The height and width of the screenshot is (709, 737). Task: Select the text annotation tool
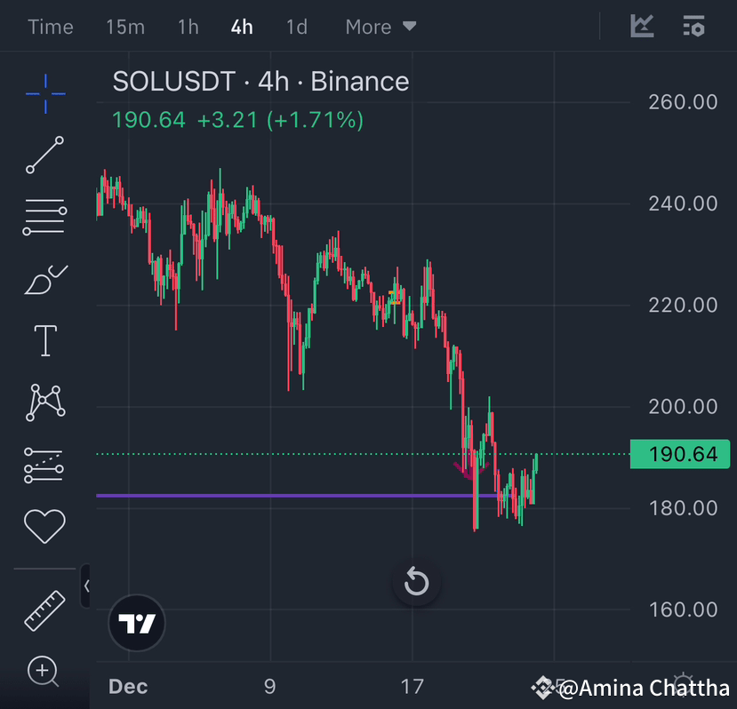[44, 339]
